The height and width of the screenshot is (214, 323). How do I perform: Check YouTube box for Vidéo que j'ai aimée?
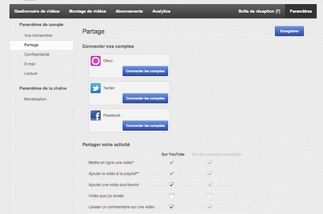click(172, 196)
